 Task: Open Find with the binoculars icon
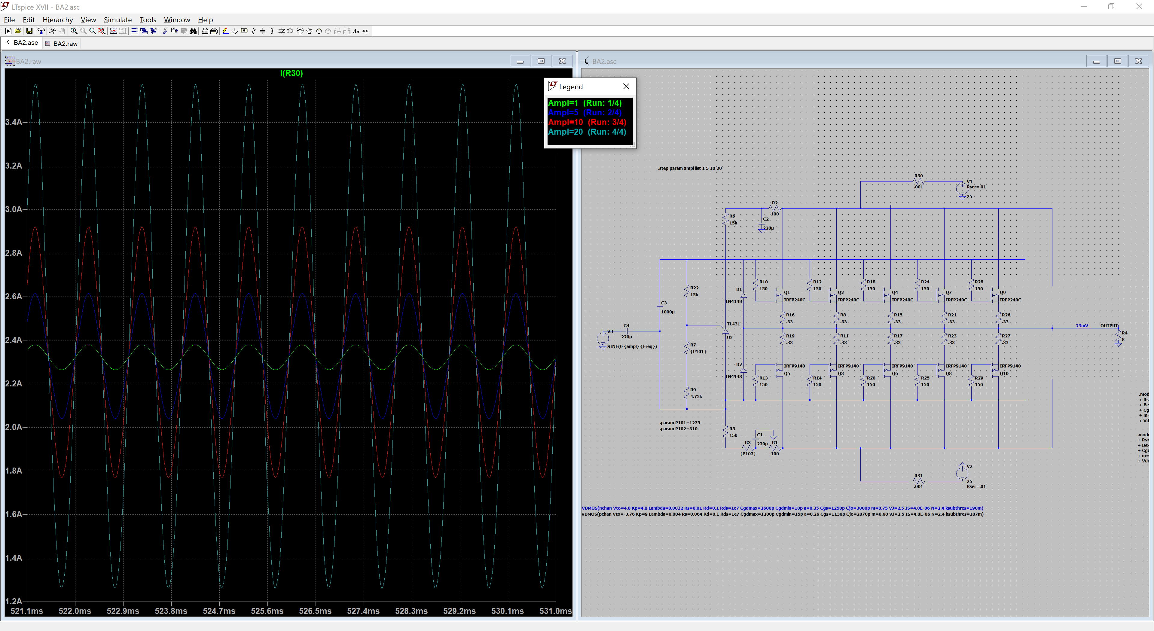point(193,31)
